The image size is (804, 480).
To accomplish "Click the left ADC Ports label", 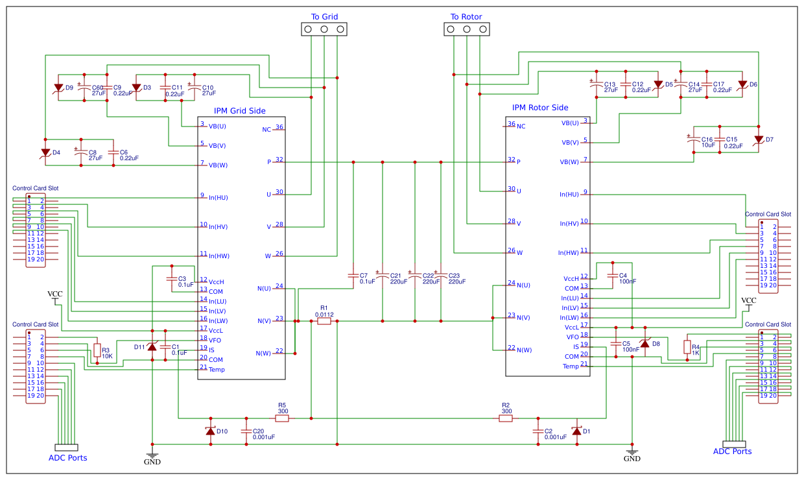I will [x=69, y=458].
